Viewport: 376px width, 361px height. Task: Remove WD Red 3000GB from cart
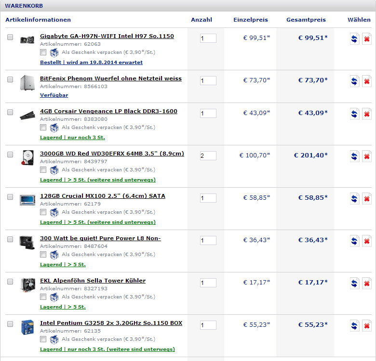[x=367, y=156]
